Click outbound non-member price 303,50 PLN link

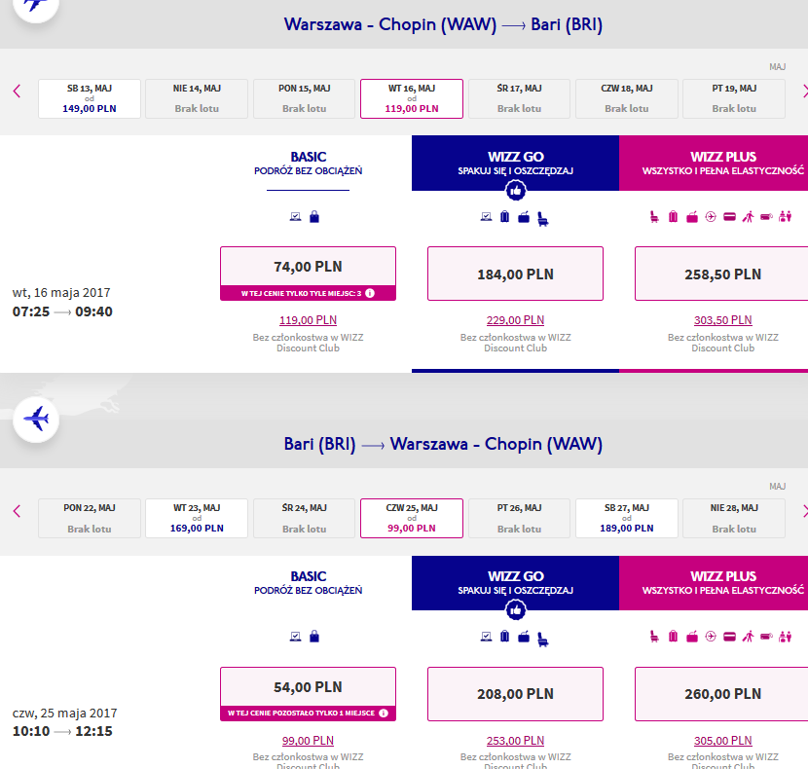coord(723,320)
